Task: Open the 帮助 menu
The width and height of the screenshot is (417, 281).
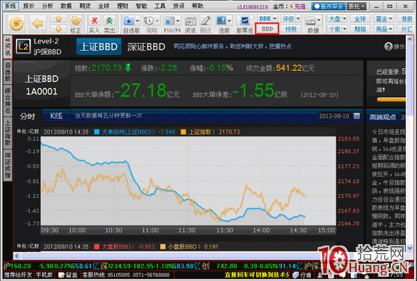Action: coord(197,6)
